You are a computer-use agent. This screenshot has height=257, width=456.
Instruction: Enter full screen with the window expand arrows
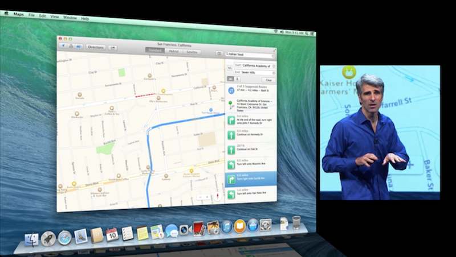click(x=274, y=50)
